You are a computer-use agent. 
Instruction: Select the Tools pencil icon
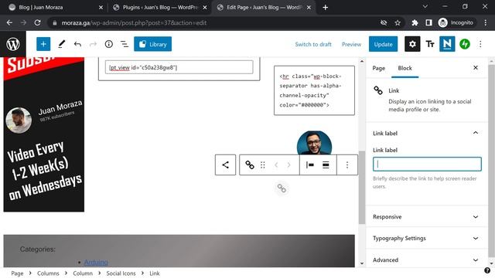pyautogui.click(x=62, y=44)
